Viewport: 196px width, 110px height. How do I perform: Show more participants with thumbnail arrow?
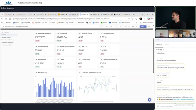tap(194, 34)
